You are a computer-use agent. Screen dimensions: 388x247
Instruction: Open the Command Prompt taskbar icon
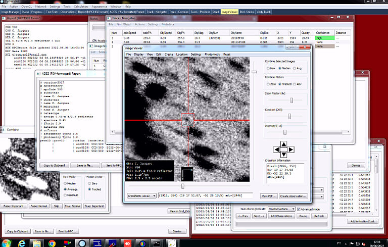point(157,243)
